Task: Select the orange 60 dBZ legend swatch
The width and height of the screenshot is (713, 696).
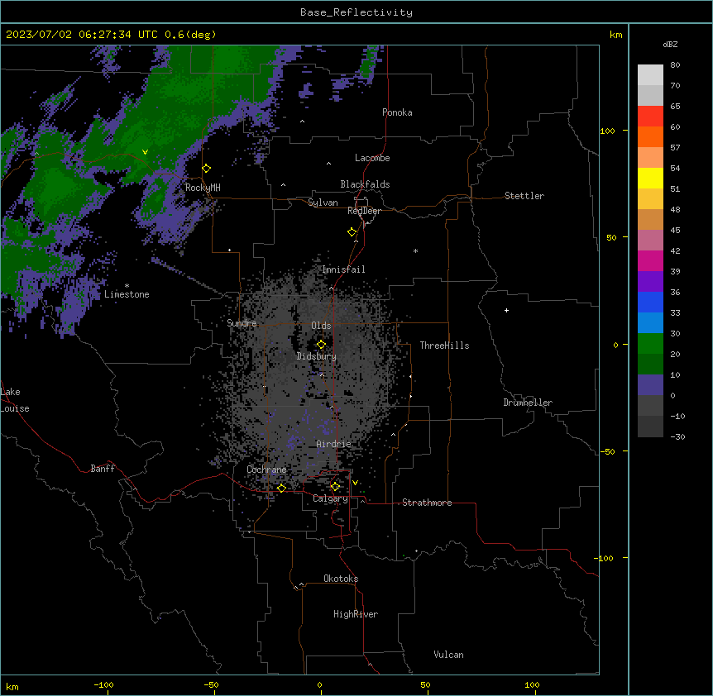Action: pos(650,136)
